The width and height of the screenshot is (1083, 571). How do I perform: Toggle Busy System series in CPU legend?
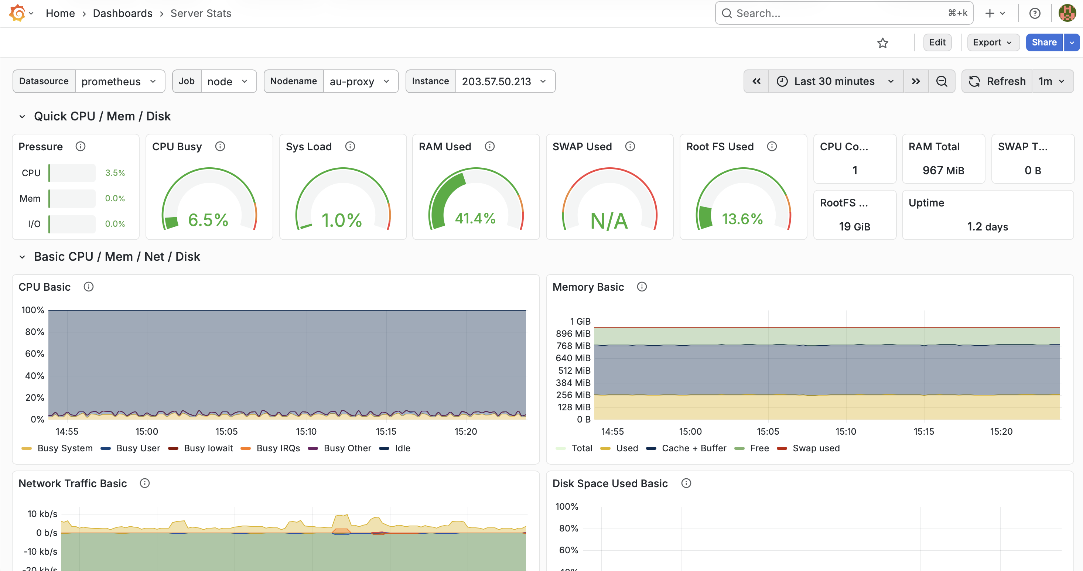(65, 448)
